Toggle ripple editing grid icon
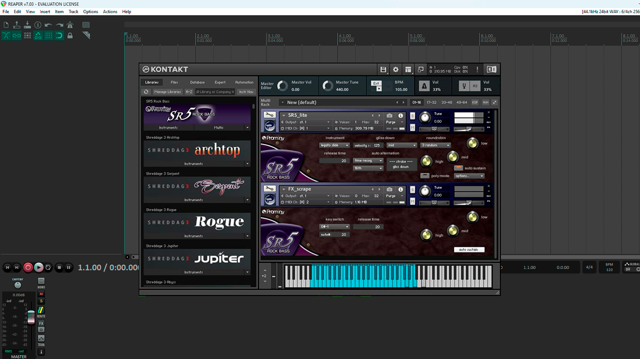Screen dimensions: 640x359 pos(27,36)
